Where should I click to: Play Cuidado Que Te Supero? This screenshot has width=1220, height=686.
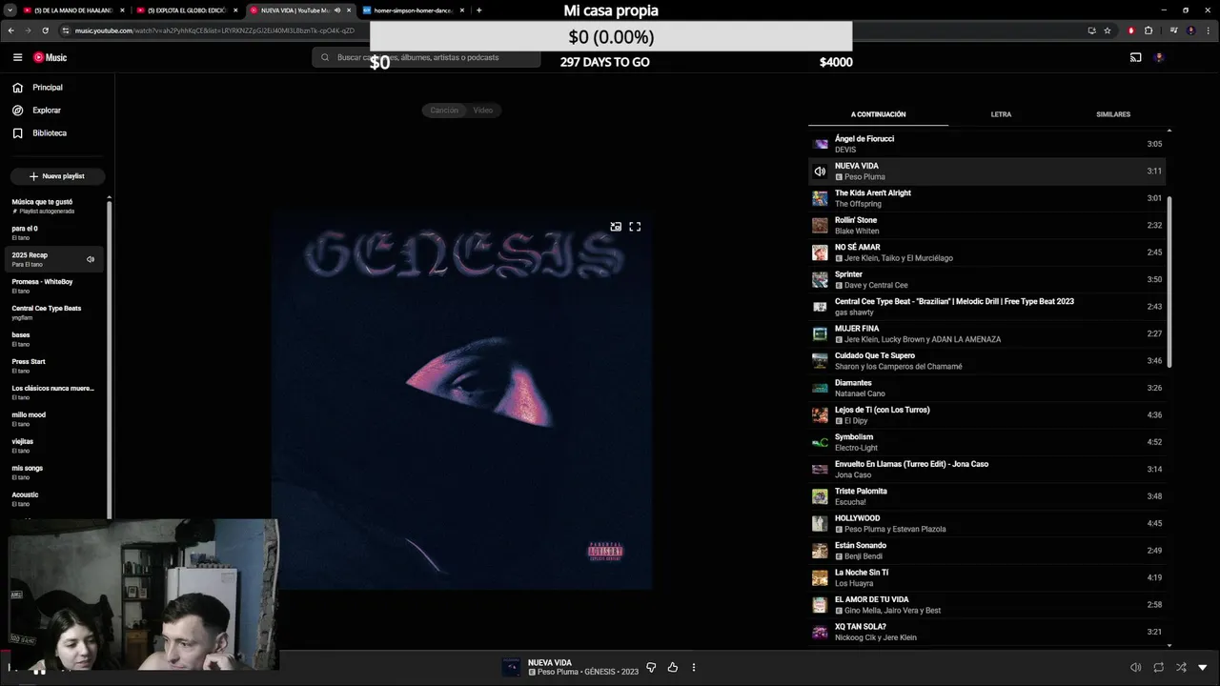tap(986, 361)
